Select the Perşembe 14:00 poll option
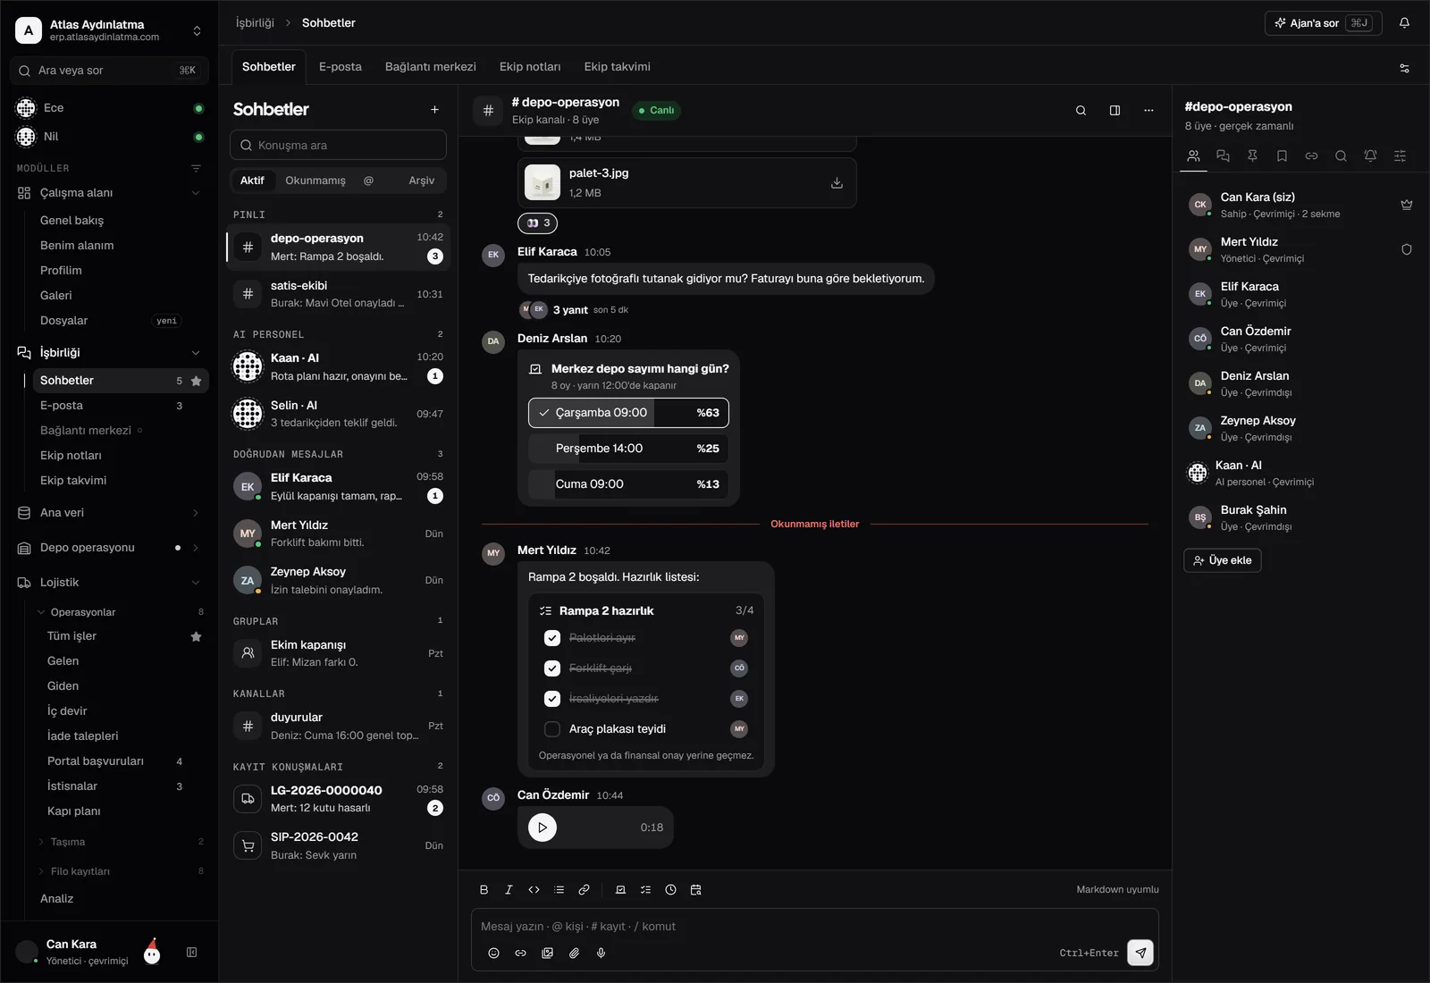Image resolution: width=1430 pixels, height=983 pixels. coord(628,449)
